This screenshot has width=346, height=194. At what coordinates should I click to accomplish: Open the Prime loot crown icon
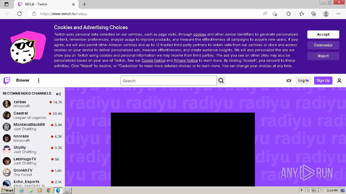[289, 81]
